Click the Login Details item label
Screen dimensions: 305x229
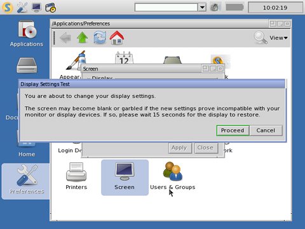tap(70, 150)
